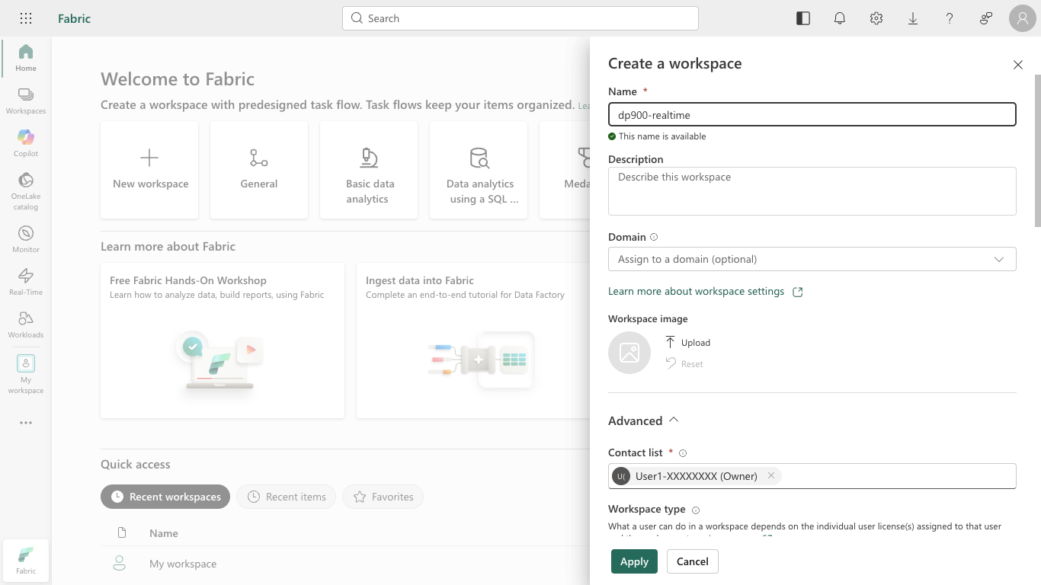Open the Ingest data into Fabric card

[x=473, y=340]
